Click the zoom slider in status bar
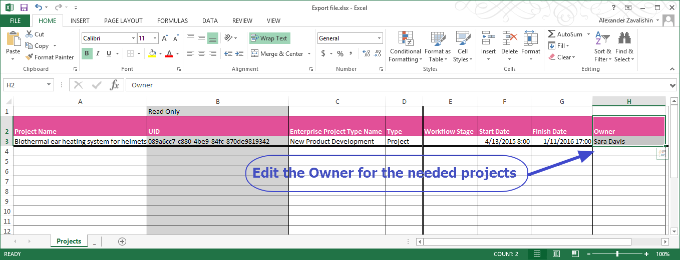Image resolution: width=680 pixels, height=260 pixels. [617, 254]
